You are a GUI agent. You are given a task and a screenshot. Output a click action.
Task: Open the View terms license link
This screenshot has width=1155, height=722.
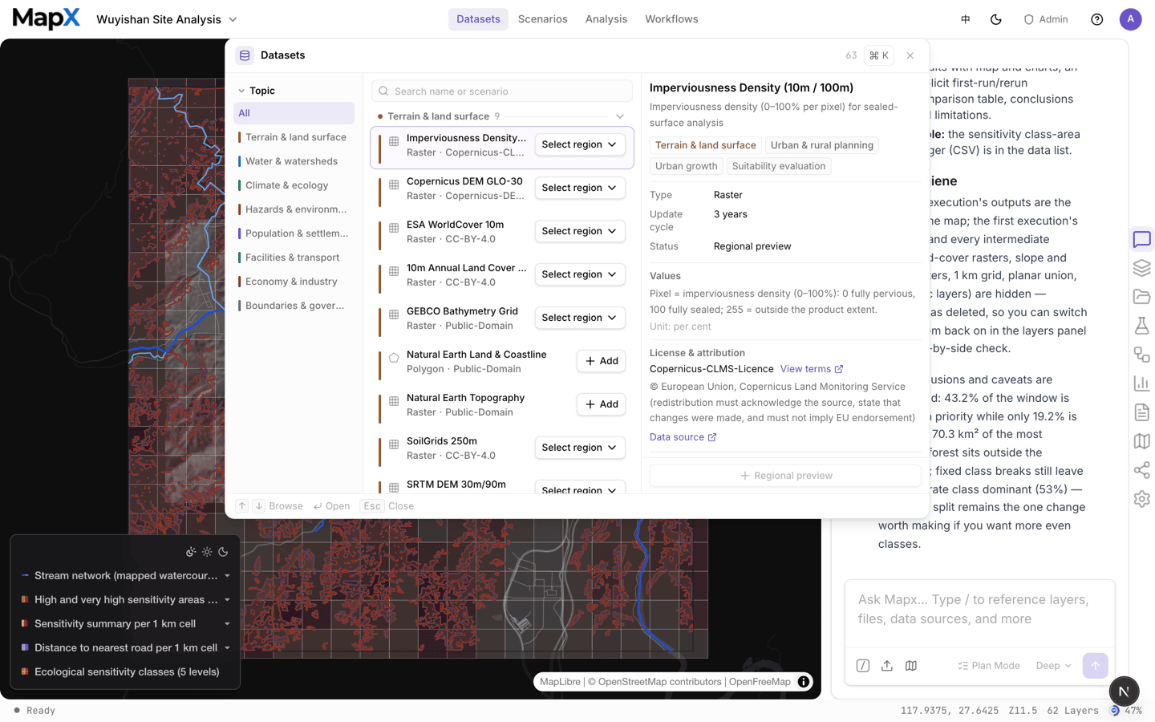812,369
